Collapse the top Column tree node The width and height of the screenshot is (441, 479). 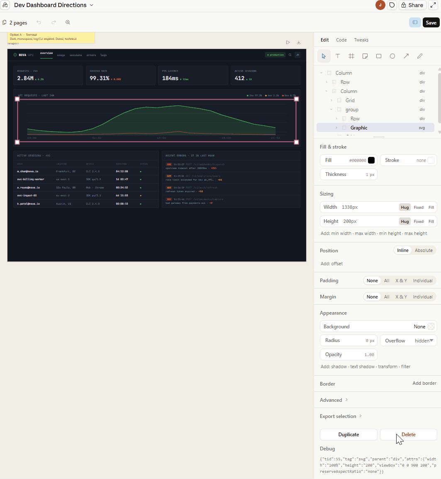click(321, 73)
